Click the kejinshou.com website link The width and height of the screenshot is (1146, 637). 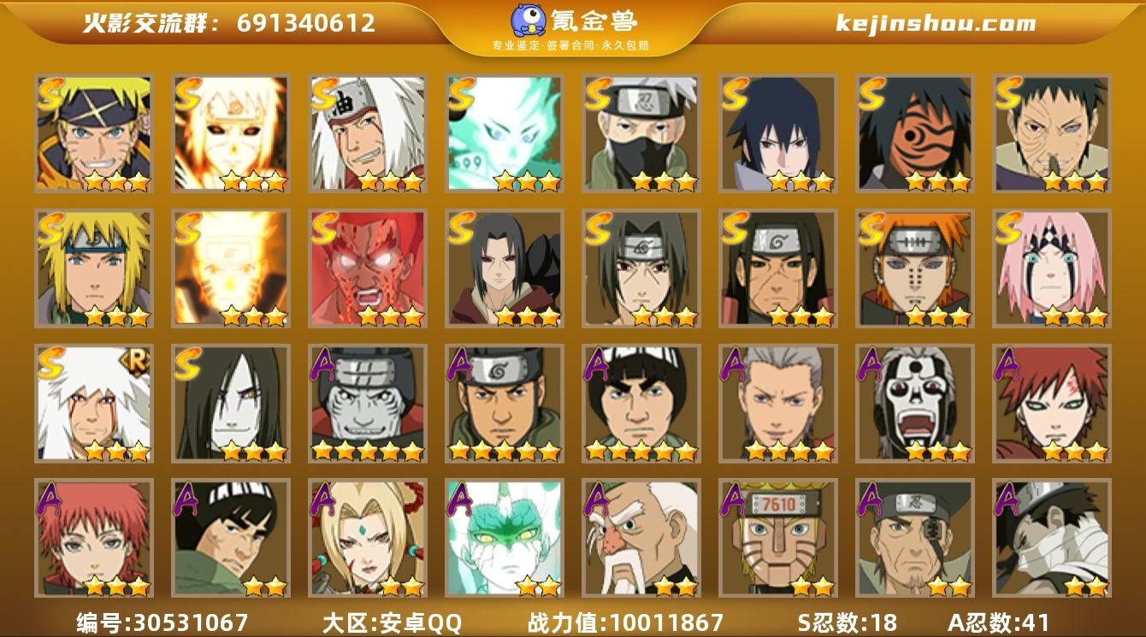(936, 23)
